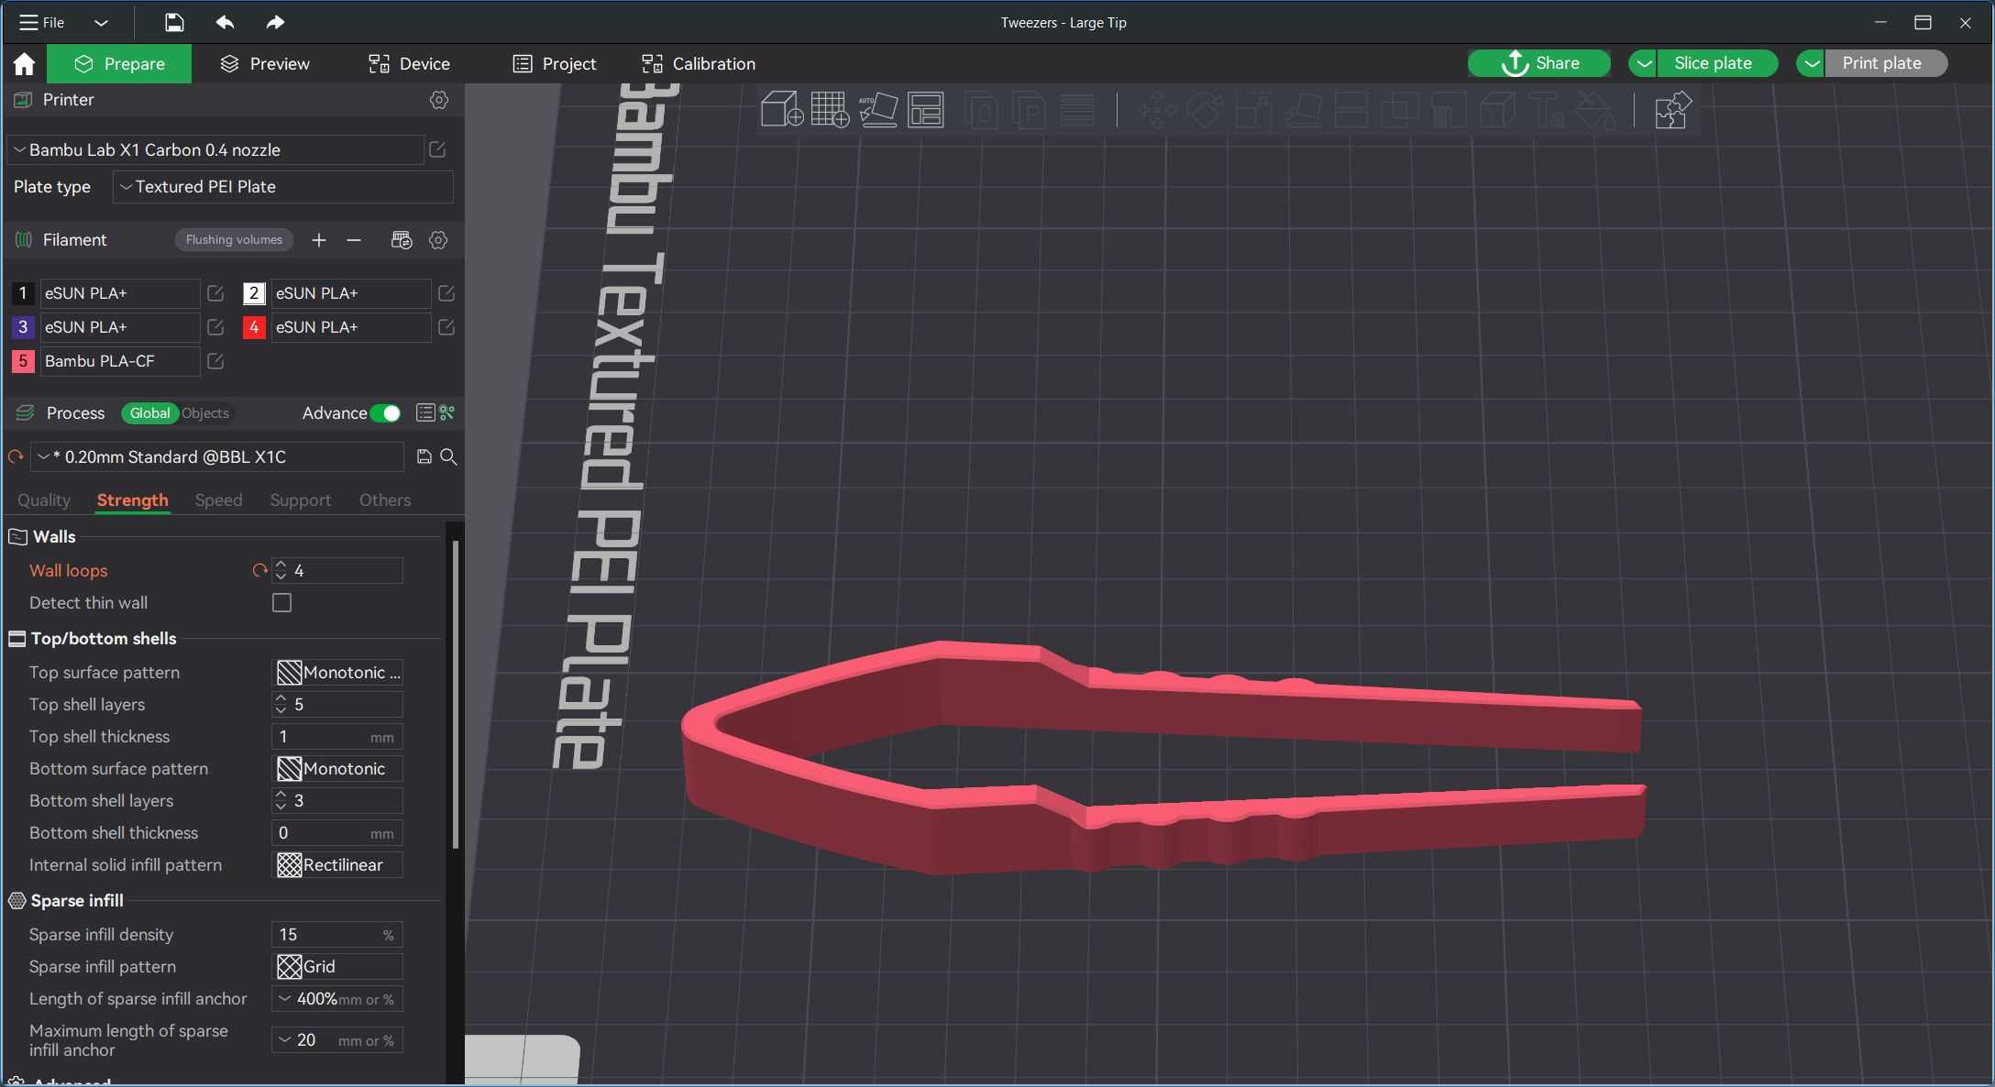Open the File menu
This screenshot has width=1995, height=1087.
pyautogui.click(x=42, y=22)
